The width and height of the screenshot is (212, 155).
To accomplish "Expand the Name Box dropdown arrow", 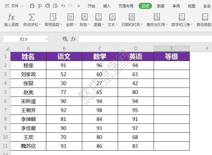I will (47, 39).
